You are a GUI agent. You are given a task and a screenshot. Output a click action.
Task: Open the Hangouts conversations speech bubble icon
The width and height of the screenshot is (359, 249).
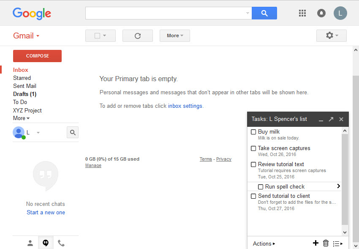[x=46, y=243]
